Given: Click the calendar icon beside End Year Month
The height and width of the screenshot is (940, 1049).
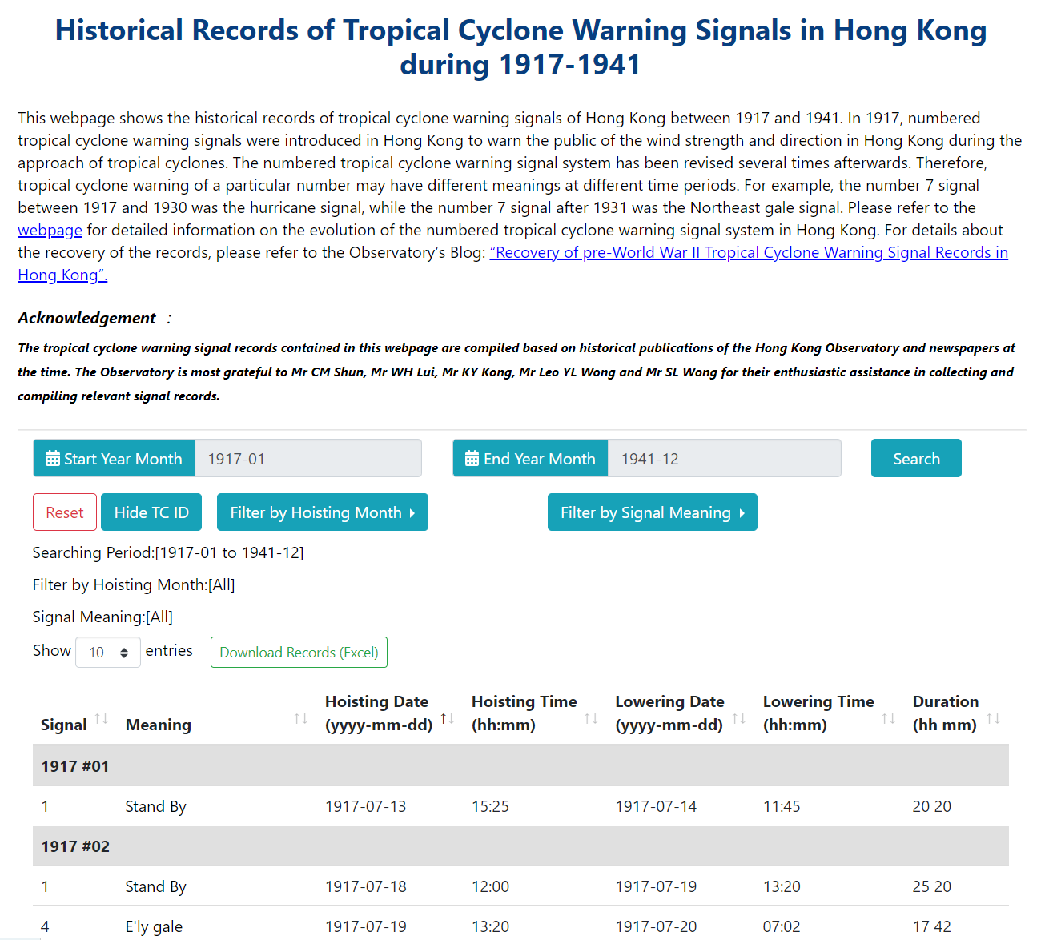Looking at the screenshot, I should [472, 459].
